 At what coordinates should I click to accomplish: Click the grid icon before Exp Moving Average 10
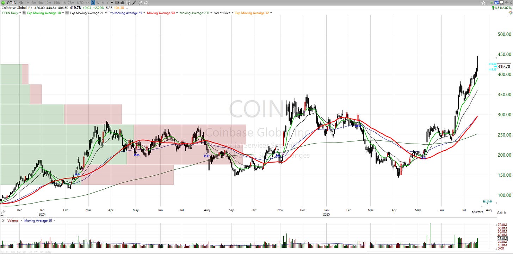pyautogui.click(x=24, y=13)
